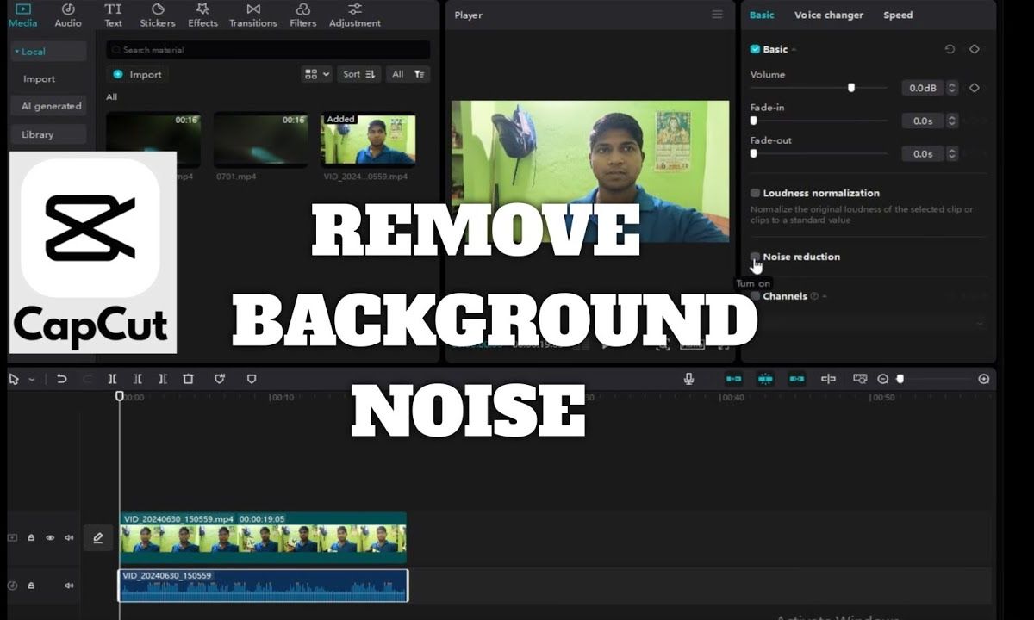This screenshot has height=620, width=1034.
Task: Click the Volume slider handle
Action: (851, 87)
